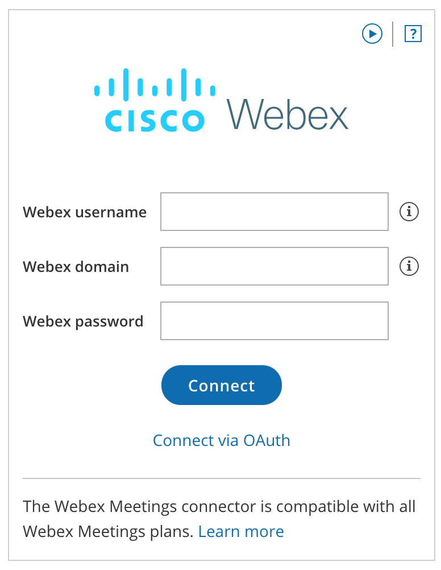Click the Webex Meetings plans text
This screenshot has height=570, width=441.
(x=108, y=532)
